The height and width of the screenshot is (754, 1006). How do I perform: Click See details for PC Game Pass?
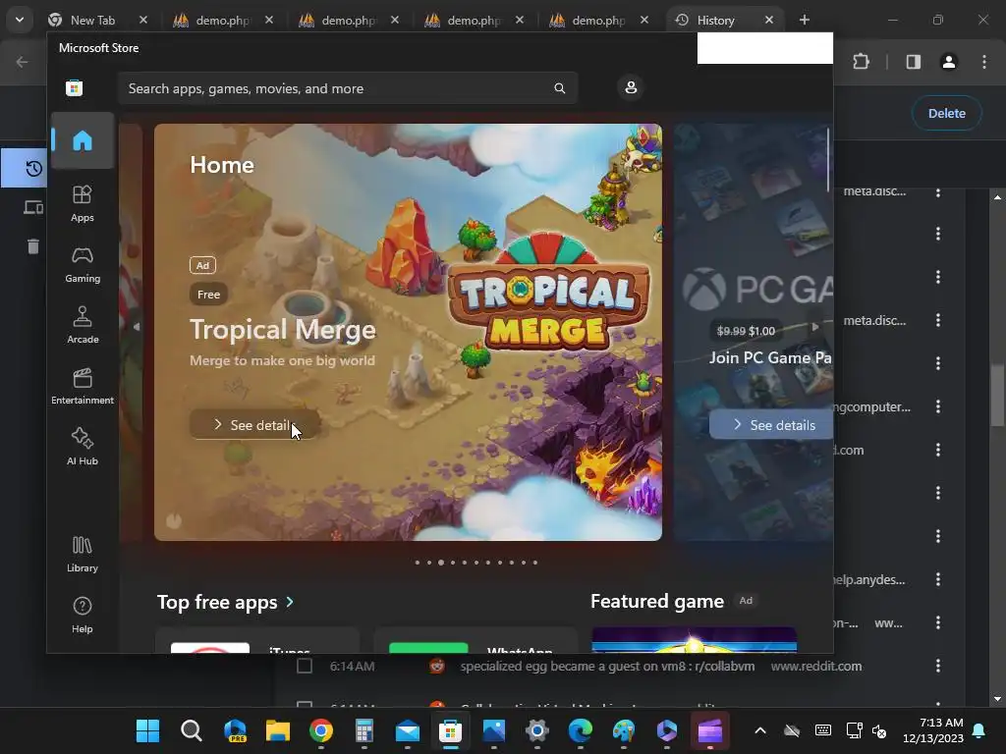pos(771,424)
